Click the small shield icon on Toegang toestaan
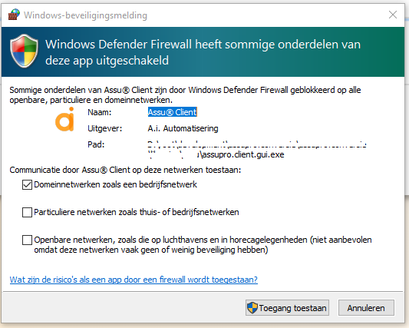This screenshot has height=328, width=409. pyautogui.click(x=252, y=307)
